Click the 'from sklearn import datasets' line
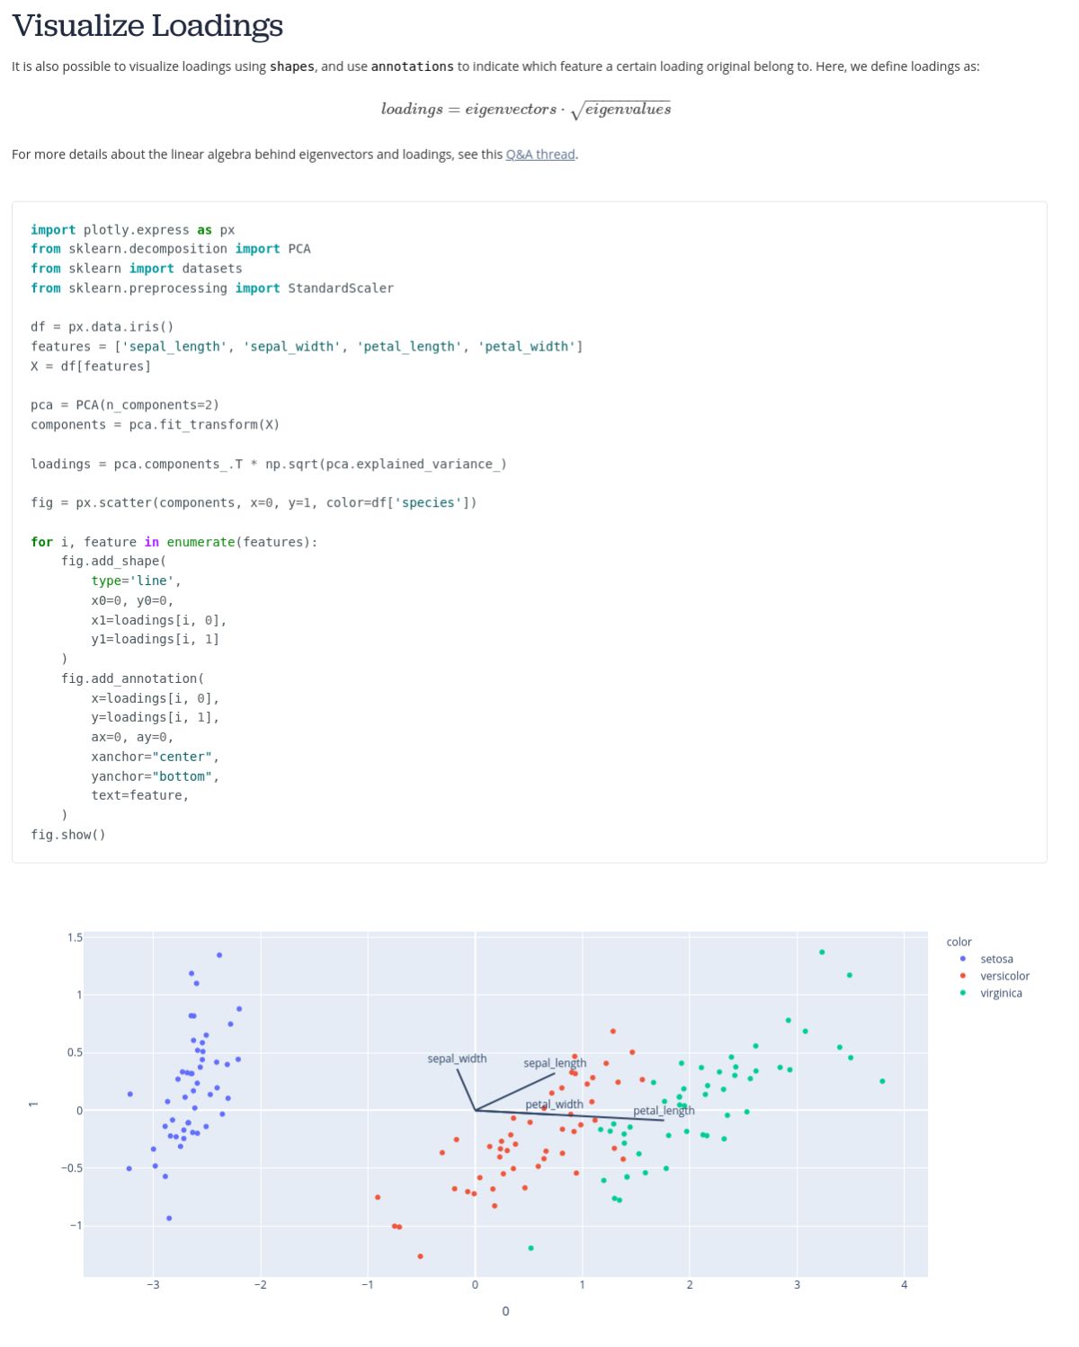Screen dimensions: 1079x1347 point(137,269)
